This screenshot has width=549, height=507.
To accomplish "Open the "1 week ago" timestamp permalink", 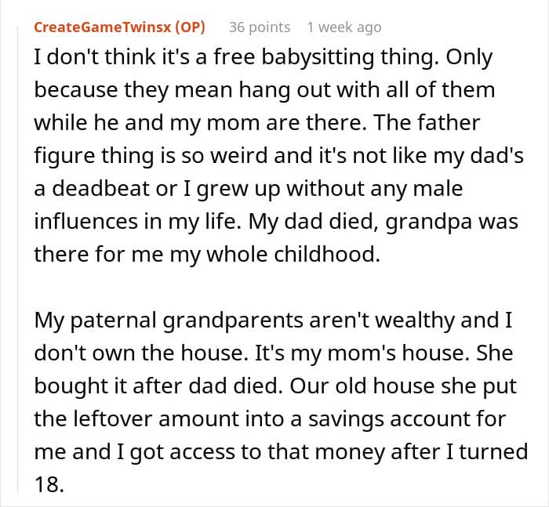I will point(344,27).
